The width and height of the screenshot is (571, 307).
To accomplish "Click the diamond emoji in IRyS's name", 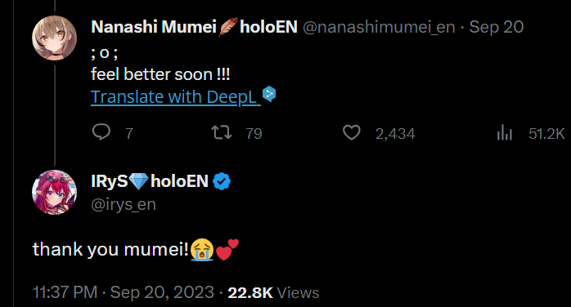I will 139,181.
